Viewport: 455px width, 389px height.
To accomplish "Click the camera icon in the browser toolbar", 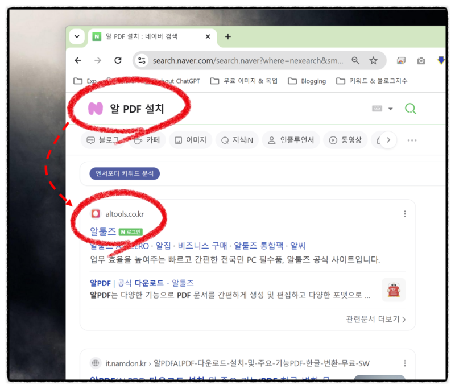I will click(x=421, y=60).
